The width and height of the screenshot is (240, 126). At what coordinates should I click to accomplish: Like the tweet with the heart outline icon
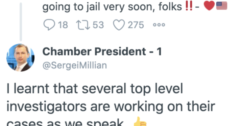[119, 25]
